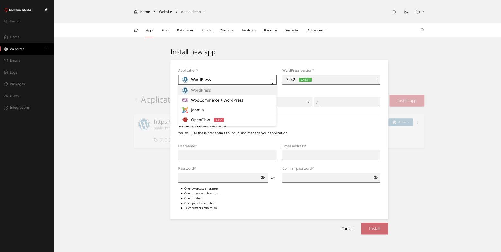Click the website dashboard home icon tab
The image size is (501, 252).
136,30
